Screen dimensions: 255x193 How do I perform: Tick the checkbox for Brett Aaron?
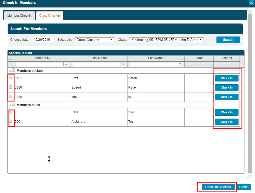[x=11, y=78]
